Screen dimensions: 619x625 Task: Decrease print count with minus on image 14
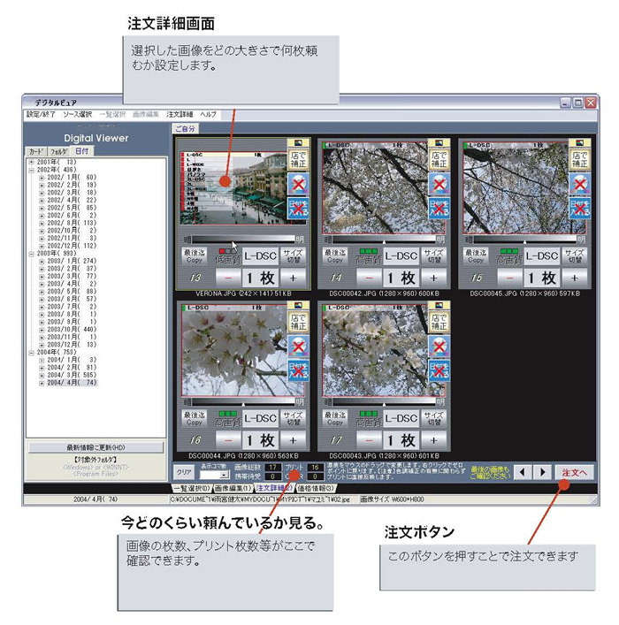[369, 278]
